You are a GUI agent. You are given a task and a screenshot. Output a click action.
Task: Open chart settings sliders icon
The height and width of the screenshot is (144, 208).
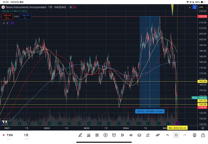(x=148, y=135)
